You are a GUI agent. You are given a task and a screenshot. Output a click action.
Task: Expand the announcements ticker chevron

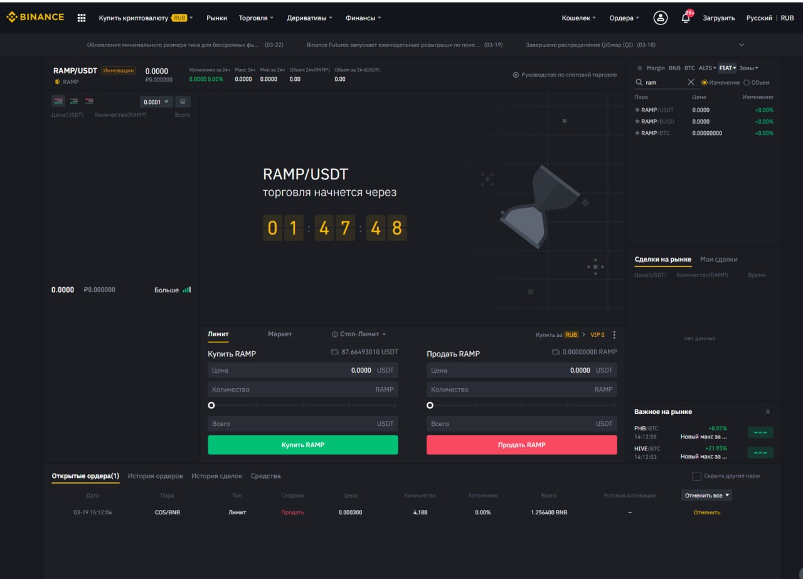click(742, 45)
